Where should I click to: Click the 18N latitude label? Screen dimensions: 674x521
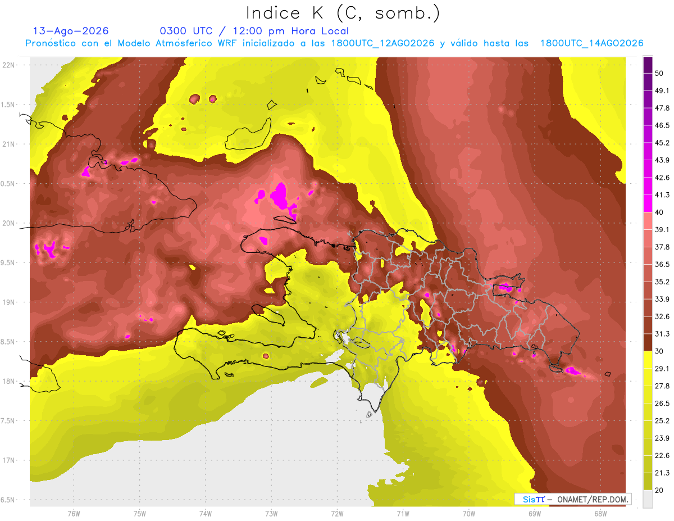pyautogui.click(x=8, y=382)
